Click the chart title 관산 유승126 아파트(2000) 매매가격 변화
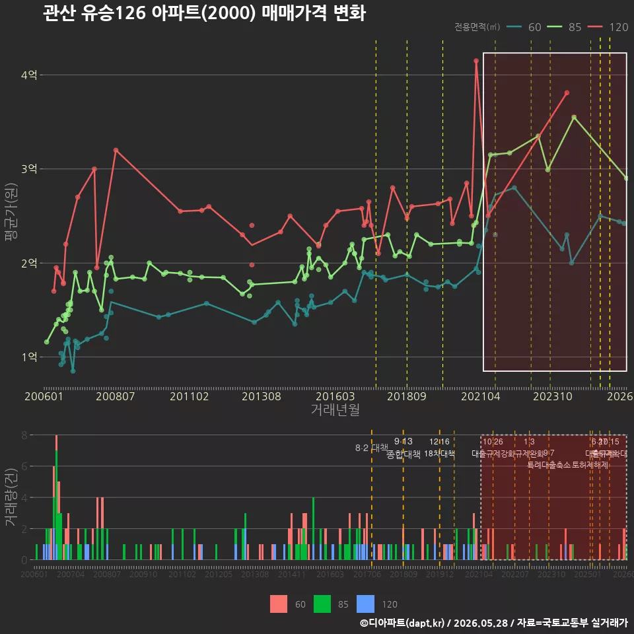634x634 pixels. click(x=204, y=13)
